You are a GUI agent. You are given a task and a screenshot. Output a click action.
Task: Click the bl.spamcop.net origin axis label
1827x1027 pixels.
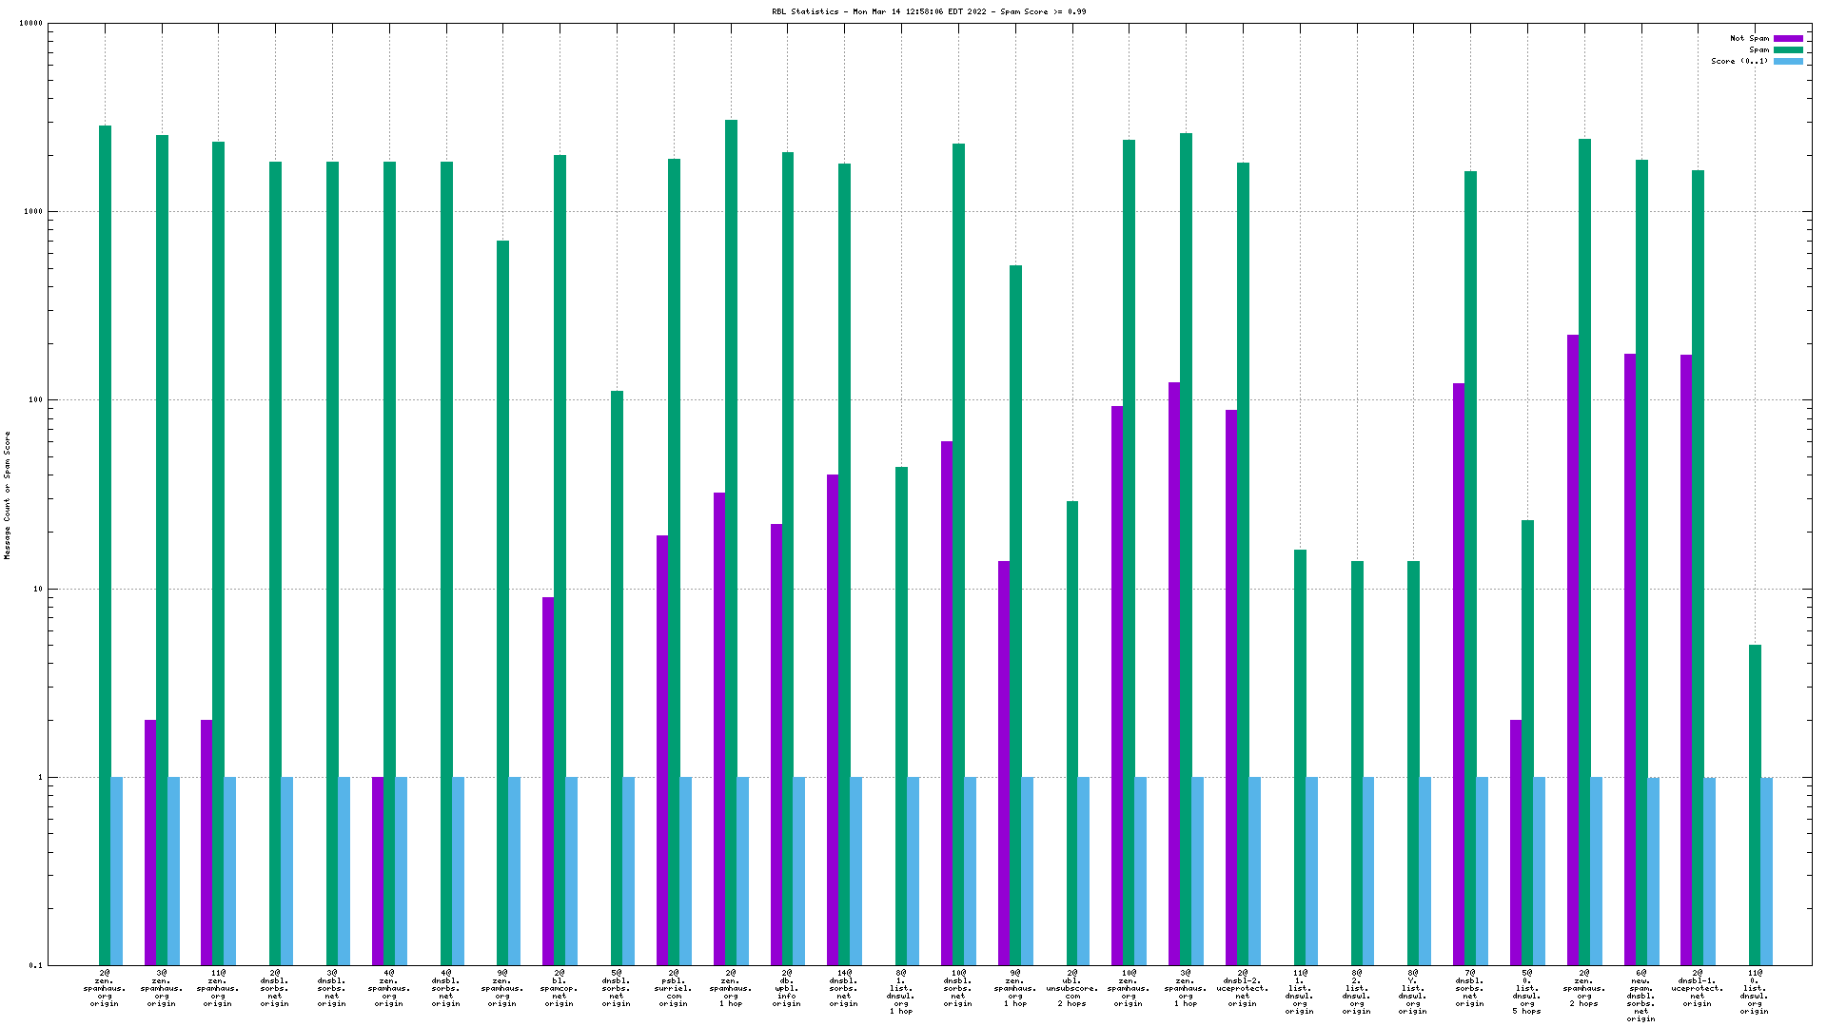(x=560, y=989)
